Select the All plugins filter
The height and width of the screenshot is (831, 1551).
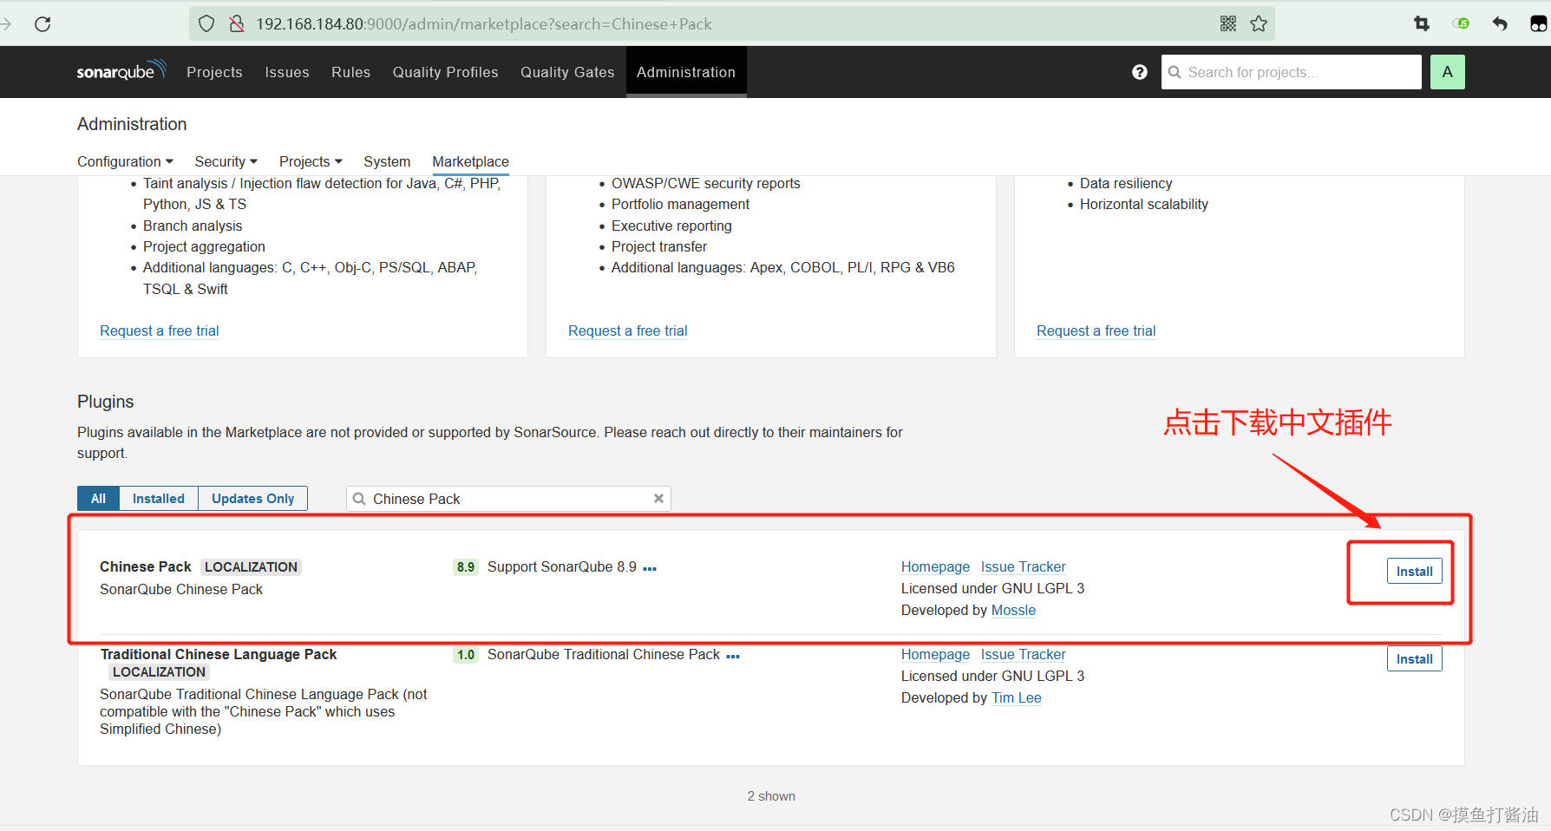[x=98, y=499]
